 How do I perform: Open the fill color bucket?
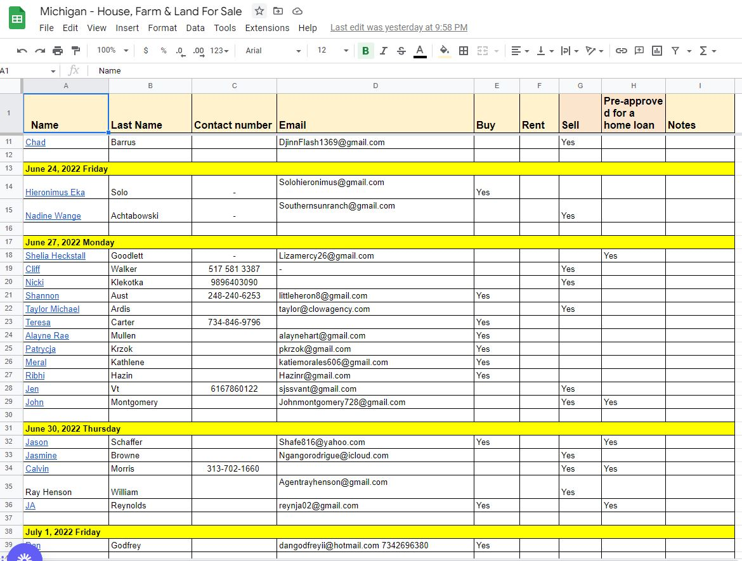[445, 51]
